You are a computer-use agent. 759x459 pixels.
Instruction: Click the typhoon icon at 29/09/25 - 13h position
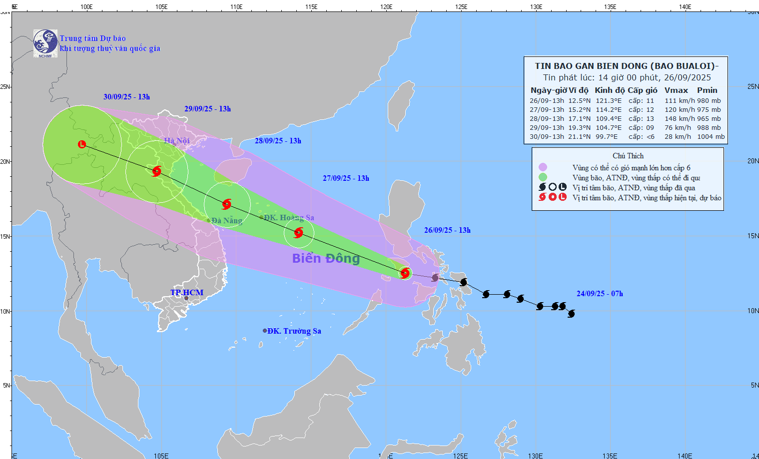click(x=156, y=171)
